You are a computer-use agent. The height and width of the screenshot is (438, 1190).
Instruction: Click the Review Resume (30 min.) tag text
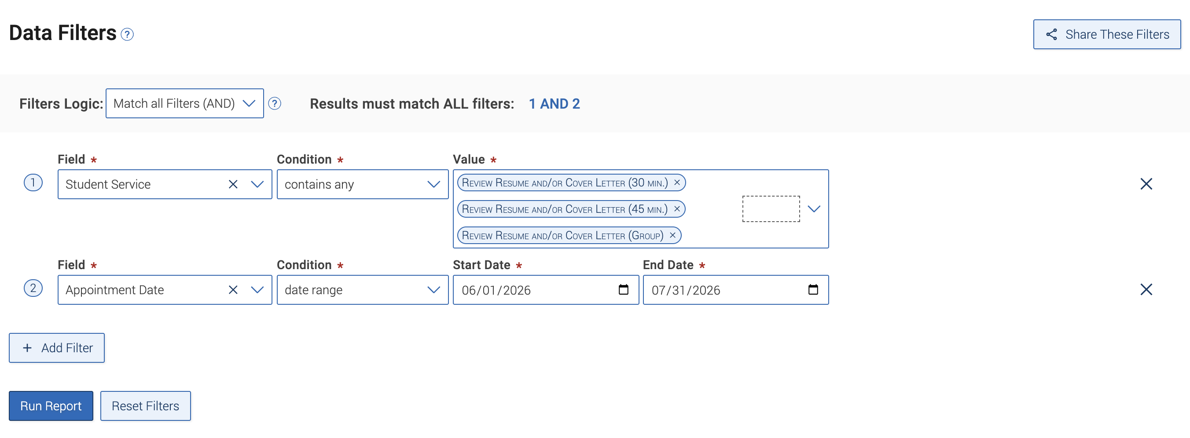[565, 183]
